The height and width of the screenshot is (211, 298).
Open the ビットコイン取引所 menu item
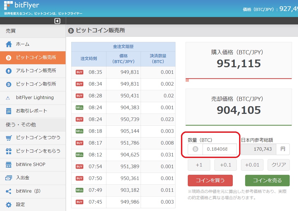(x=33, y=85)
